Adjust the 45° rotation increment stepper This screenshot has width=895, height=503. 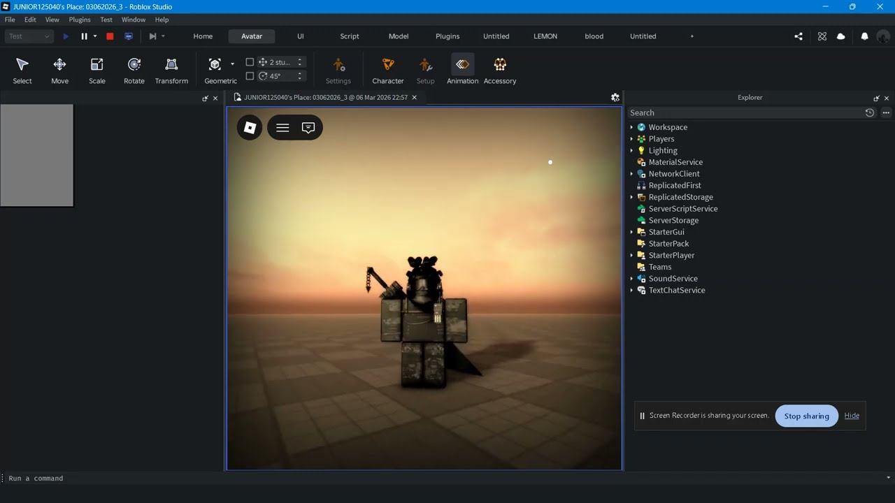point(300,76)
